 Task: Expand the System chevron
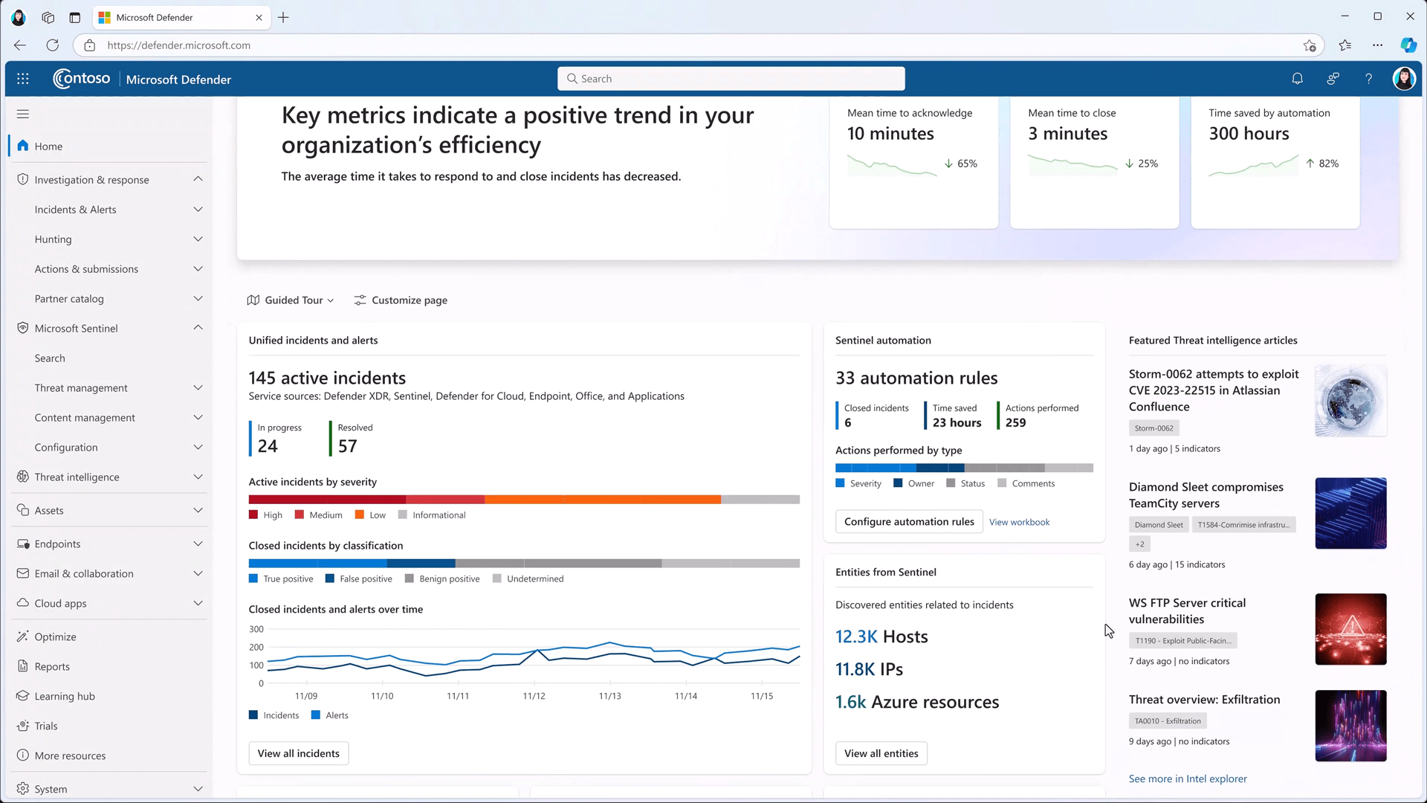(198, 789)
